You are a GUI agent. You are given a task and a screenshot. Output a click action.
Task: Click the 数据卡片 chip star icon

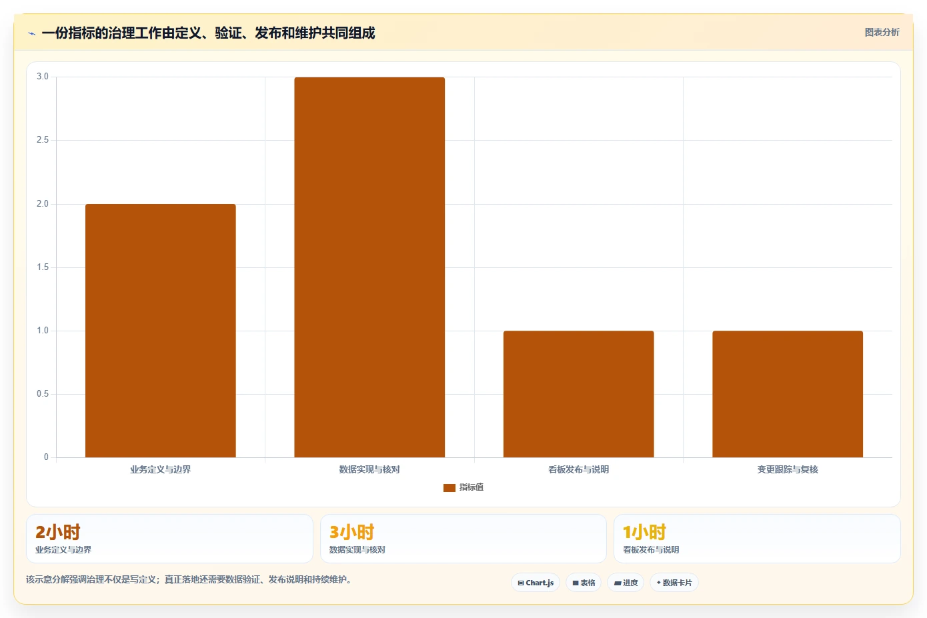[658, 583]
